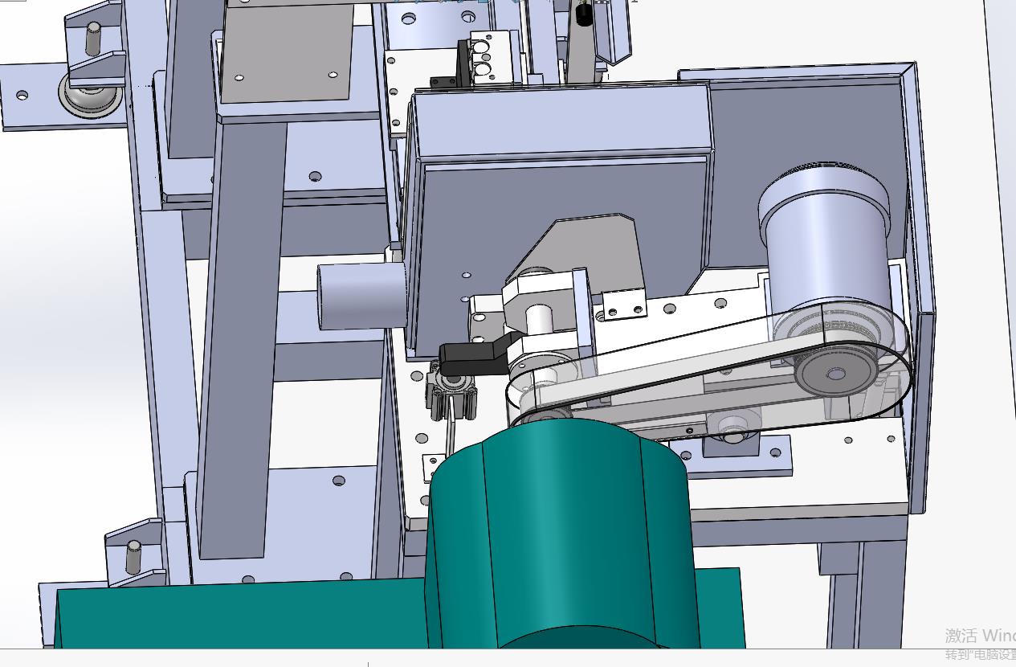Select the flat teal base plate
Screen dimensions: 1016x667
[x=241, y=616]
